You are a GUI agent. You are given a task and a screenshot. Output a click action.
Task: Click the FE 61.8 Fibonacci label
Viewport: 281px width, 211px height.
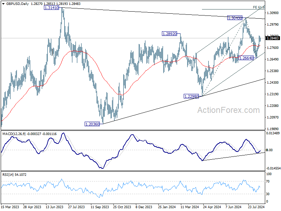click(x=259, y=7)
